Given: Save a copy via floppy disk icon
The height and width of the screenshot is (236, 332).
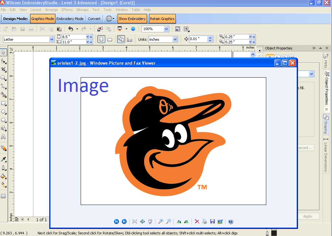Looking at the screenshot, I should 212,221.
